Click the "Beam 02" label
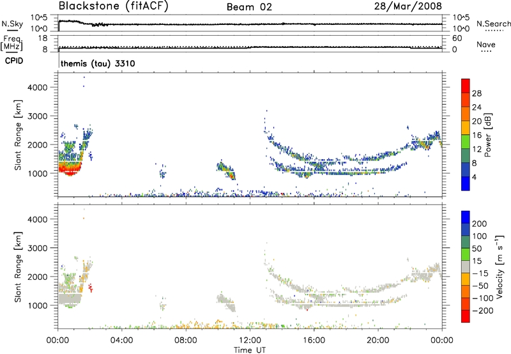Image resolution: width=511 pixels, height=354 pixels. point(249,7)
